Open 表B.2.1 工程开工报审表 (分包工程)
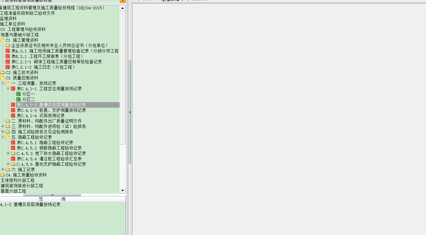426x235 pixels. coord(47,56)
